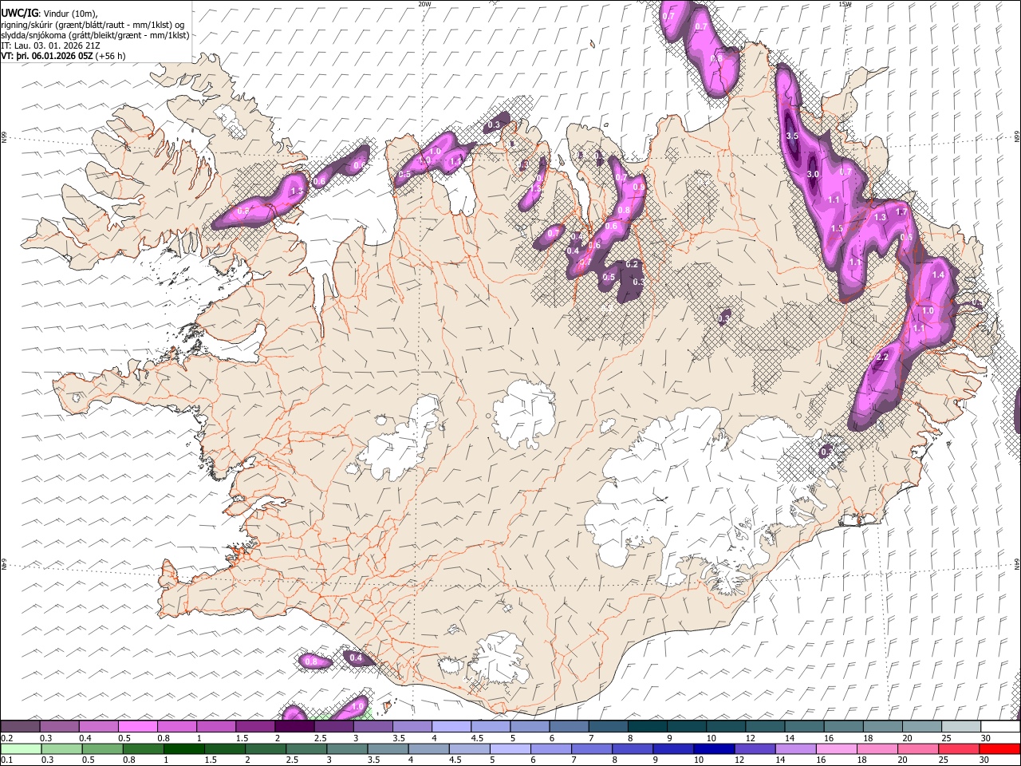Click the lower legend swatch labeled 6
1021x766 pixels.
[x=551, y=748]
